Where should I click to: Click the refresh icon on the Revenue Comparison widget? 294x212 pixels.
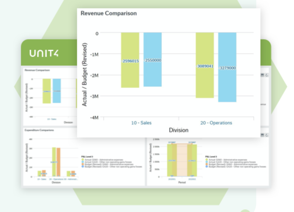click(x=267, y=75)
